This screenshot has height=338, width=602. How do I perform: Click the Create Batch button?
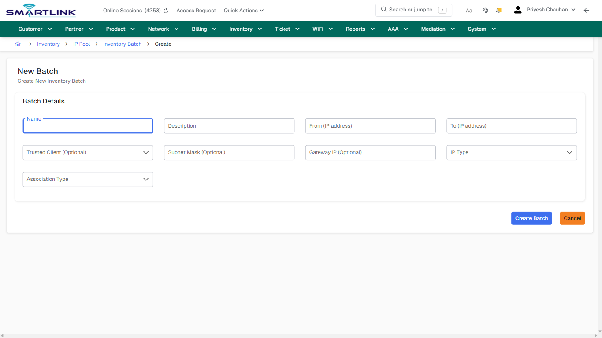click(x=531, y=218)
